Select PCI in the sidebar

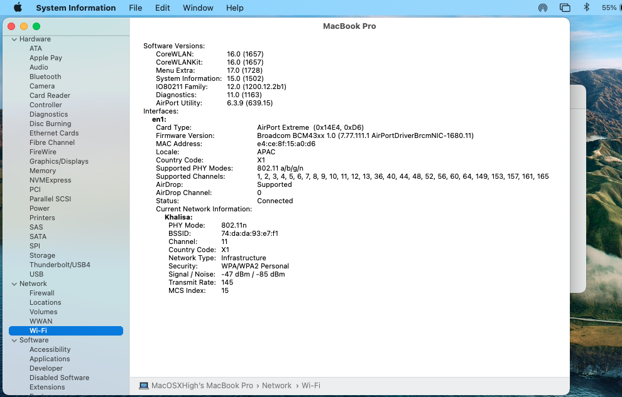tap(35, 189)
